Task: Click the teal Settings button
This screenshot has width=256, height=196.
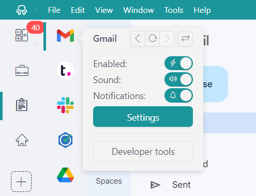Action: 143,117
